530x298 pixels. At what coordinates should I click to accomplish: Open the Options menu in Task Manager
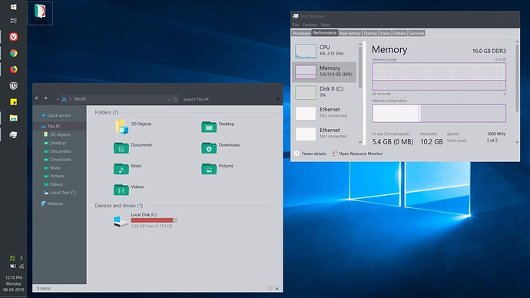310,25
